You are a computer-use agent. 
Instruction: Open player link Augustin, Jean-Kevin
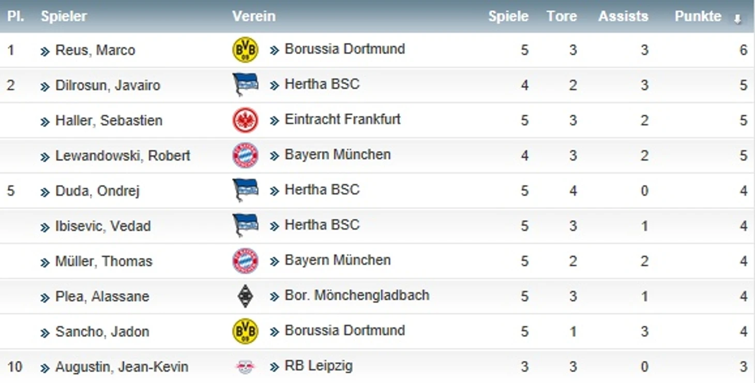click(x=122, y=367)
